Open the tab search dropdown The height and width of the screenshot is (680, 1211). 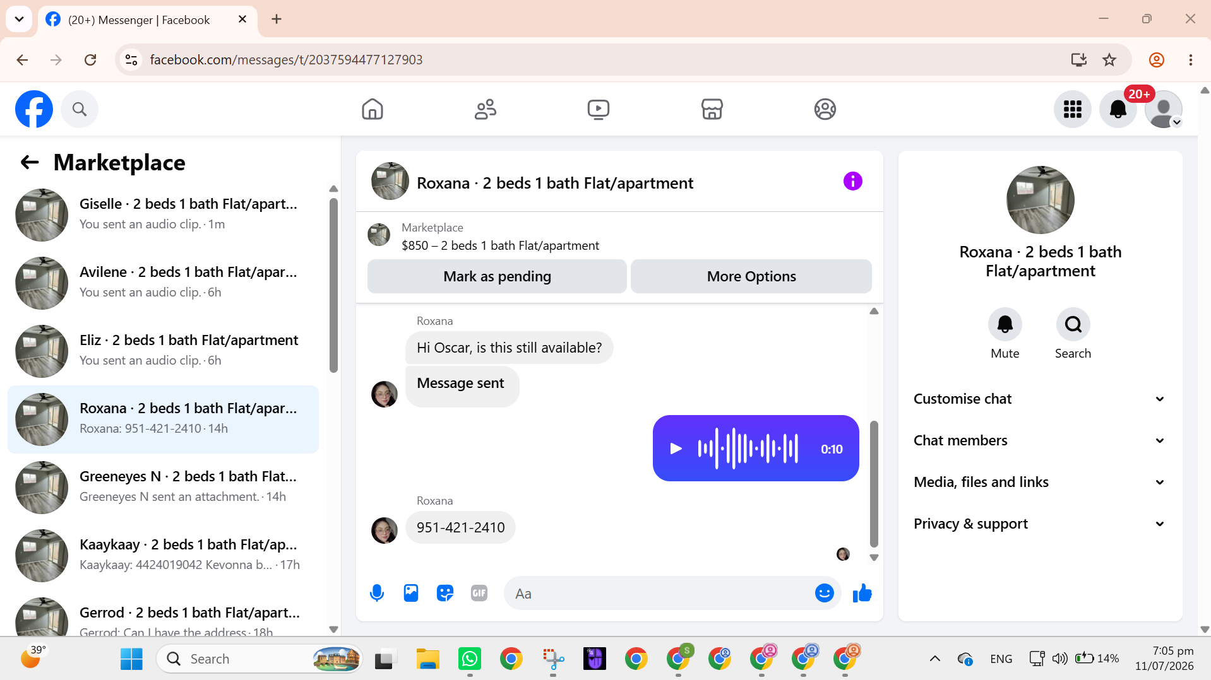click(19, 20)
